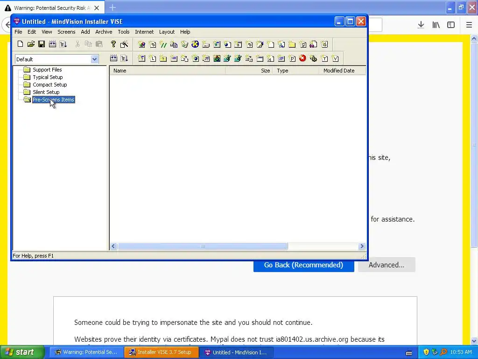Click the new page with pen icon
The width and height of the screenshot is (478, 359).
[x=260, y=44]
